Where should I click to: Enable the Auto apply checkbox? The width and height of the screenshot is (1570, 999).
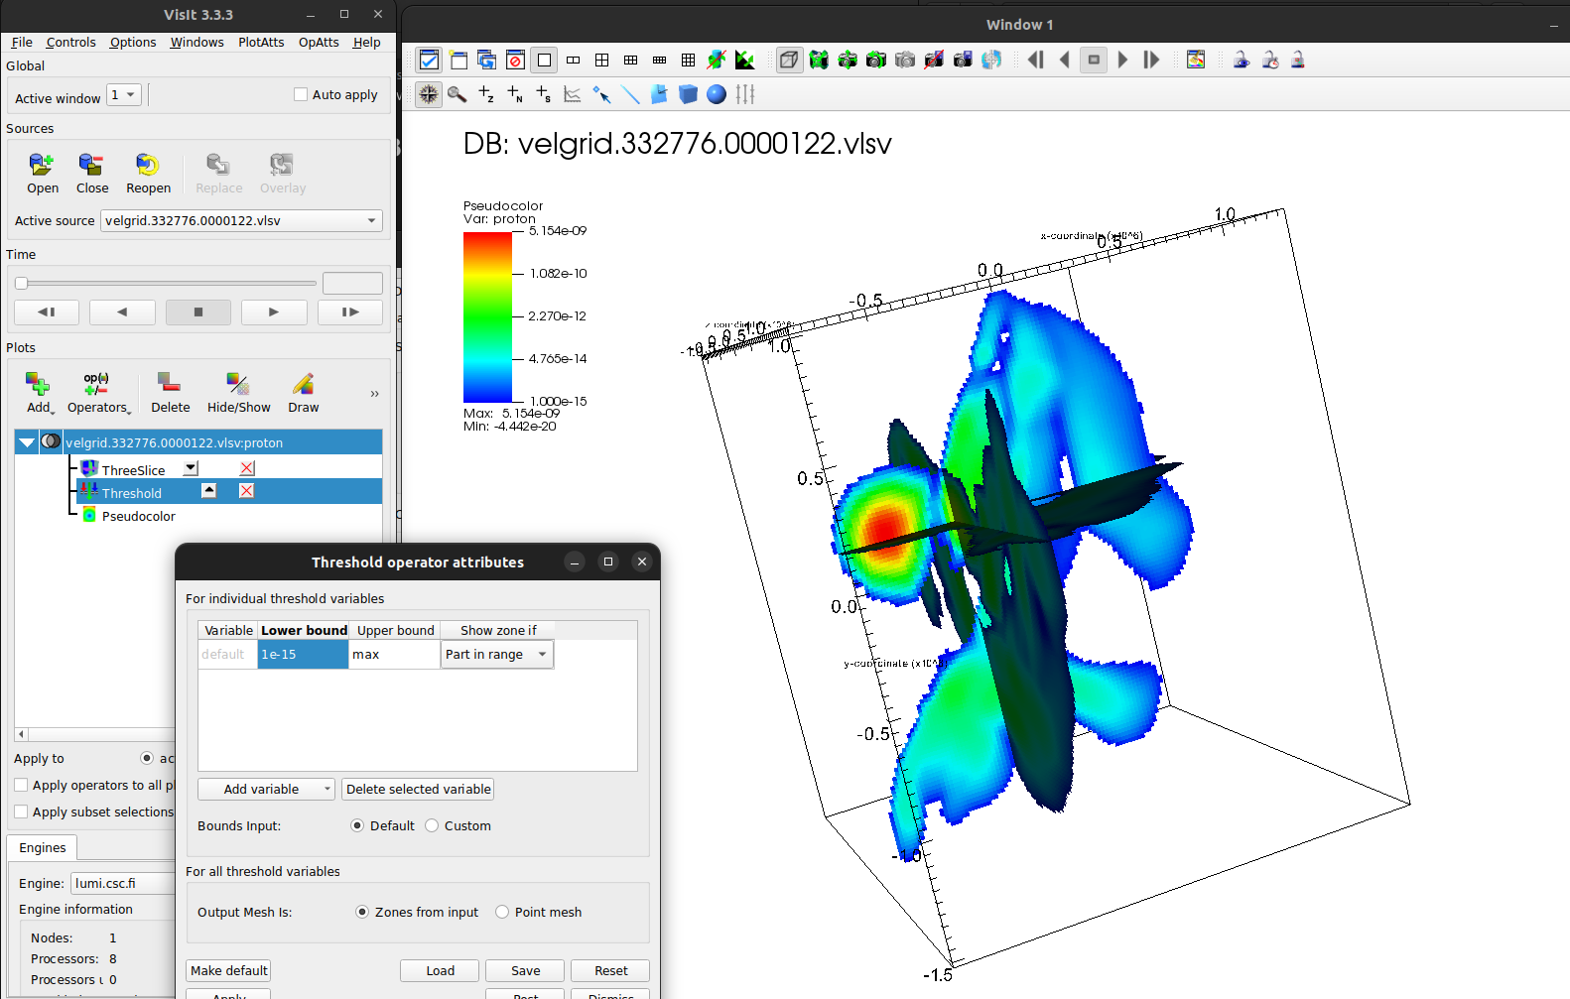click(301, 95)
